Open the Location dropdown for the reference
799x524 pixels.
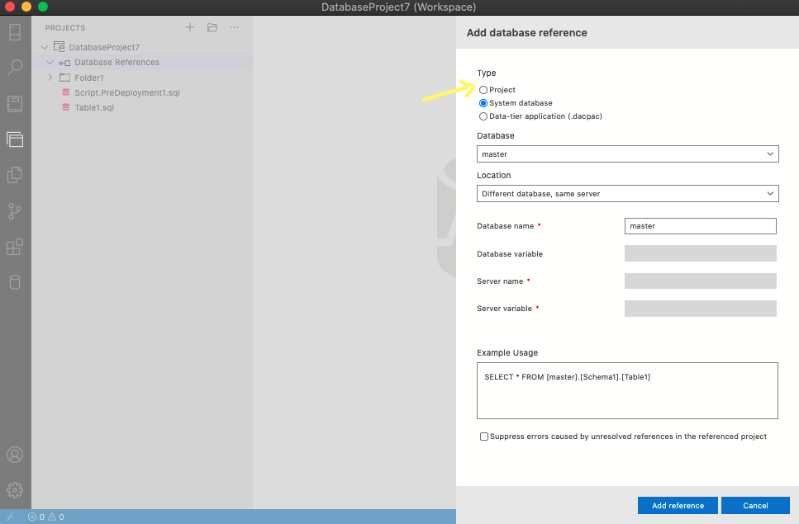tap(626, 193)
